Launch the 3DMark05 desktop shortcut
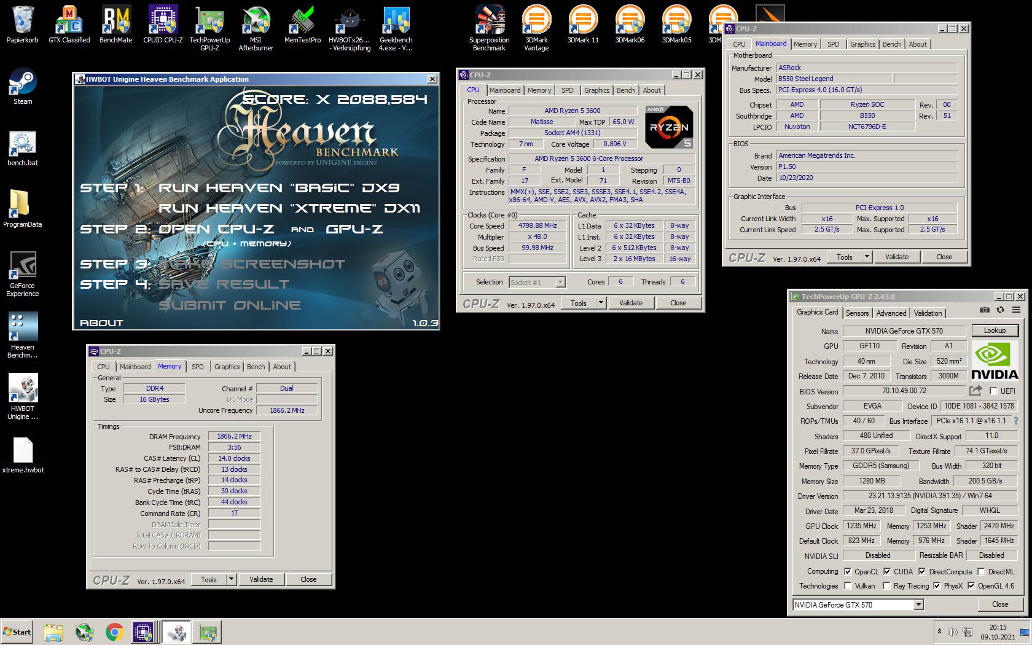 click(x=676, y=25)
